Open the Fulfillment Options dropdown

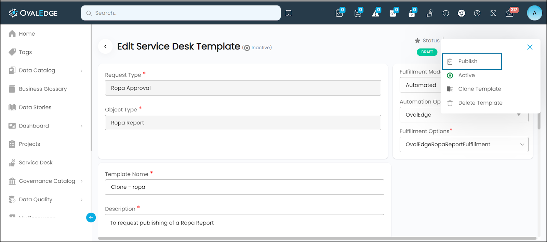pos(464,144)
